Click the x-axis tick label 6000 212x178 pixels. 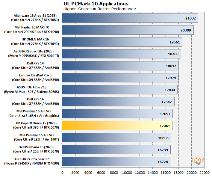click(101, 173)
